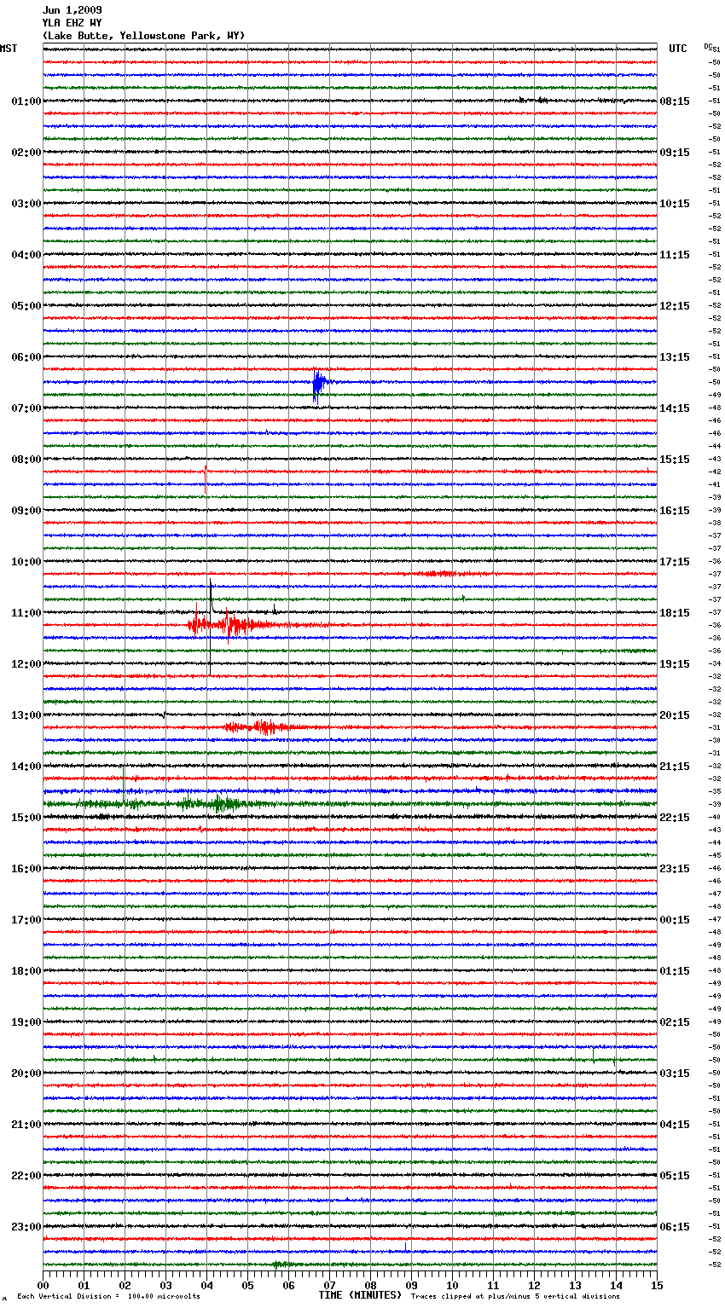This screenshot has height=1308, width=725.
Task: Click the 13:15 UTC time label
Action: coord(675,357)
